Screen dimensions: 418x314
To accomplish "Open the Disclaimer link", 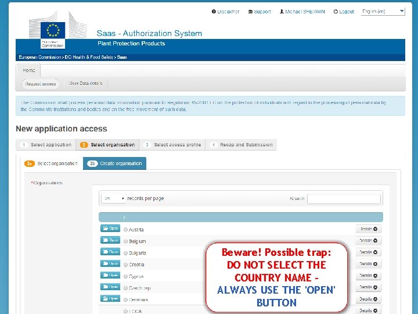I will click(x=225, y=12).
